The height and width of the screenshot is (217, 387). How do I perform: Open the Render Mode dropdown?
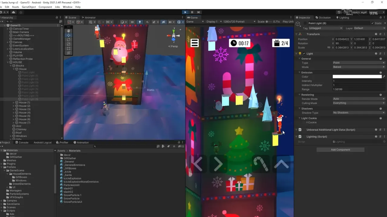(x=359, y=99)
